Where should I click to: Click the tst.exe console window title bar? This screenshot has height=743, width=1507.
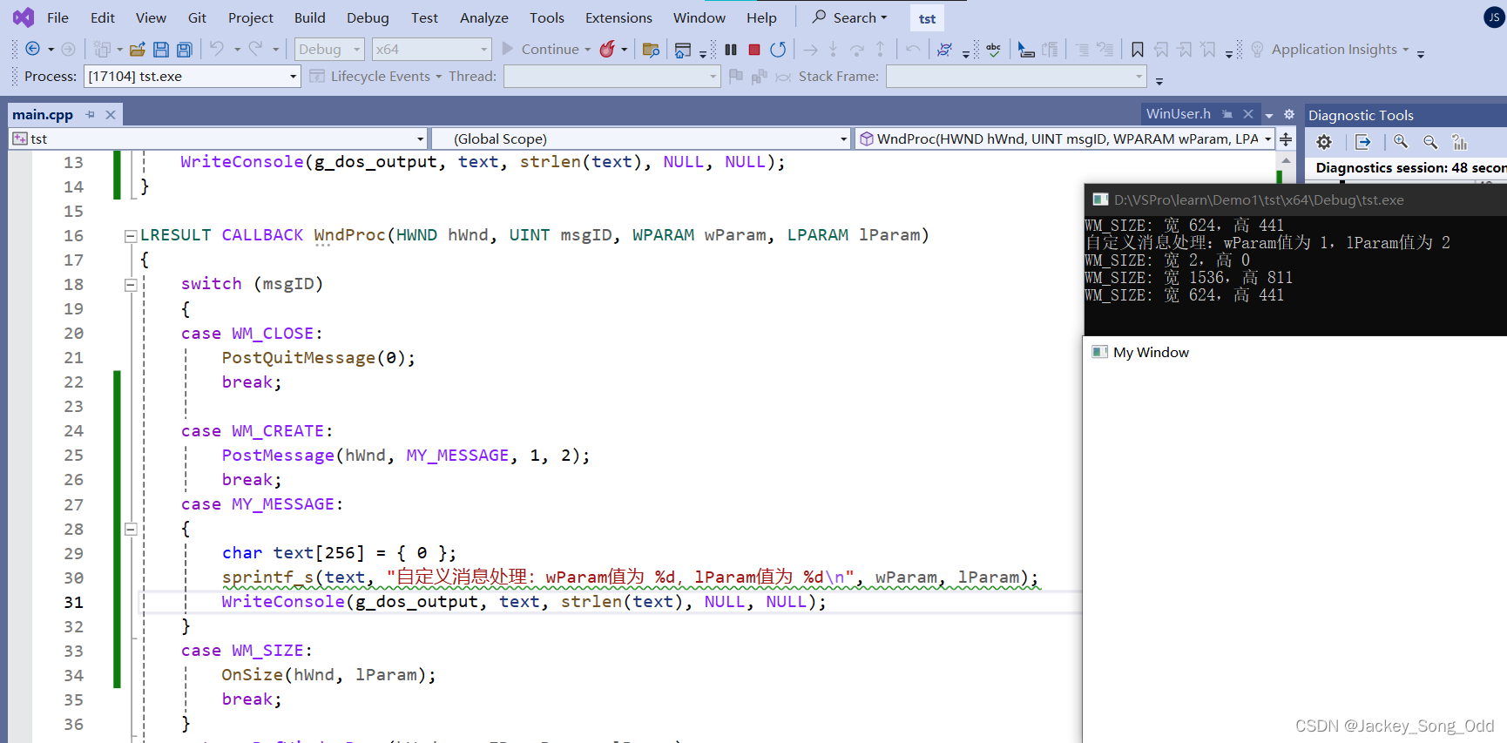[1295, 199]
